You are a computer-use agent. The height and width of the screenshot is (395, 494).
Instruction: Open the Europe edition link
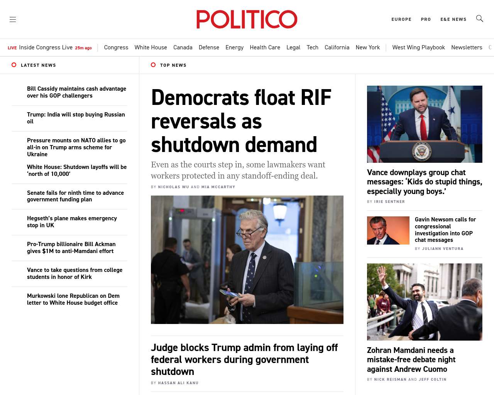click(x=401, y=19)
